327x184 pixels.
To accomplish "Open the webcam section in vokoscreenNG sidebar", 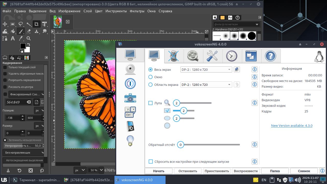I will pos(130,69).
